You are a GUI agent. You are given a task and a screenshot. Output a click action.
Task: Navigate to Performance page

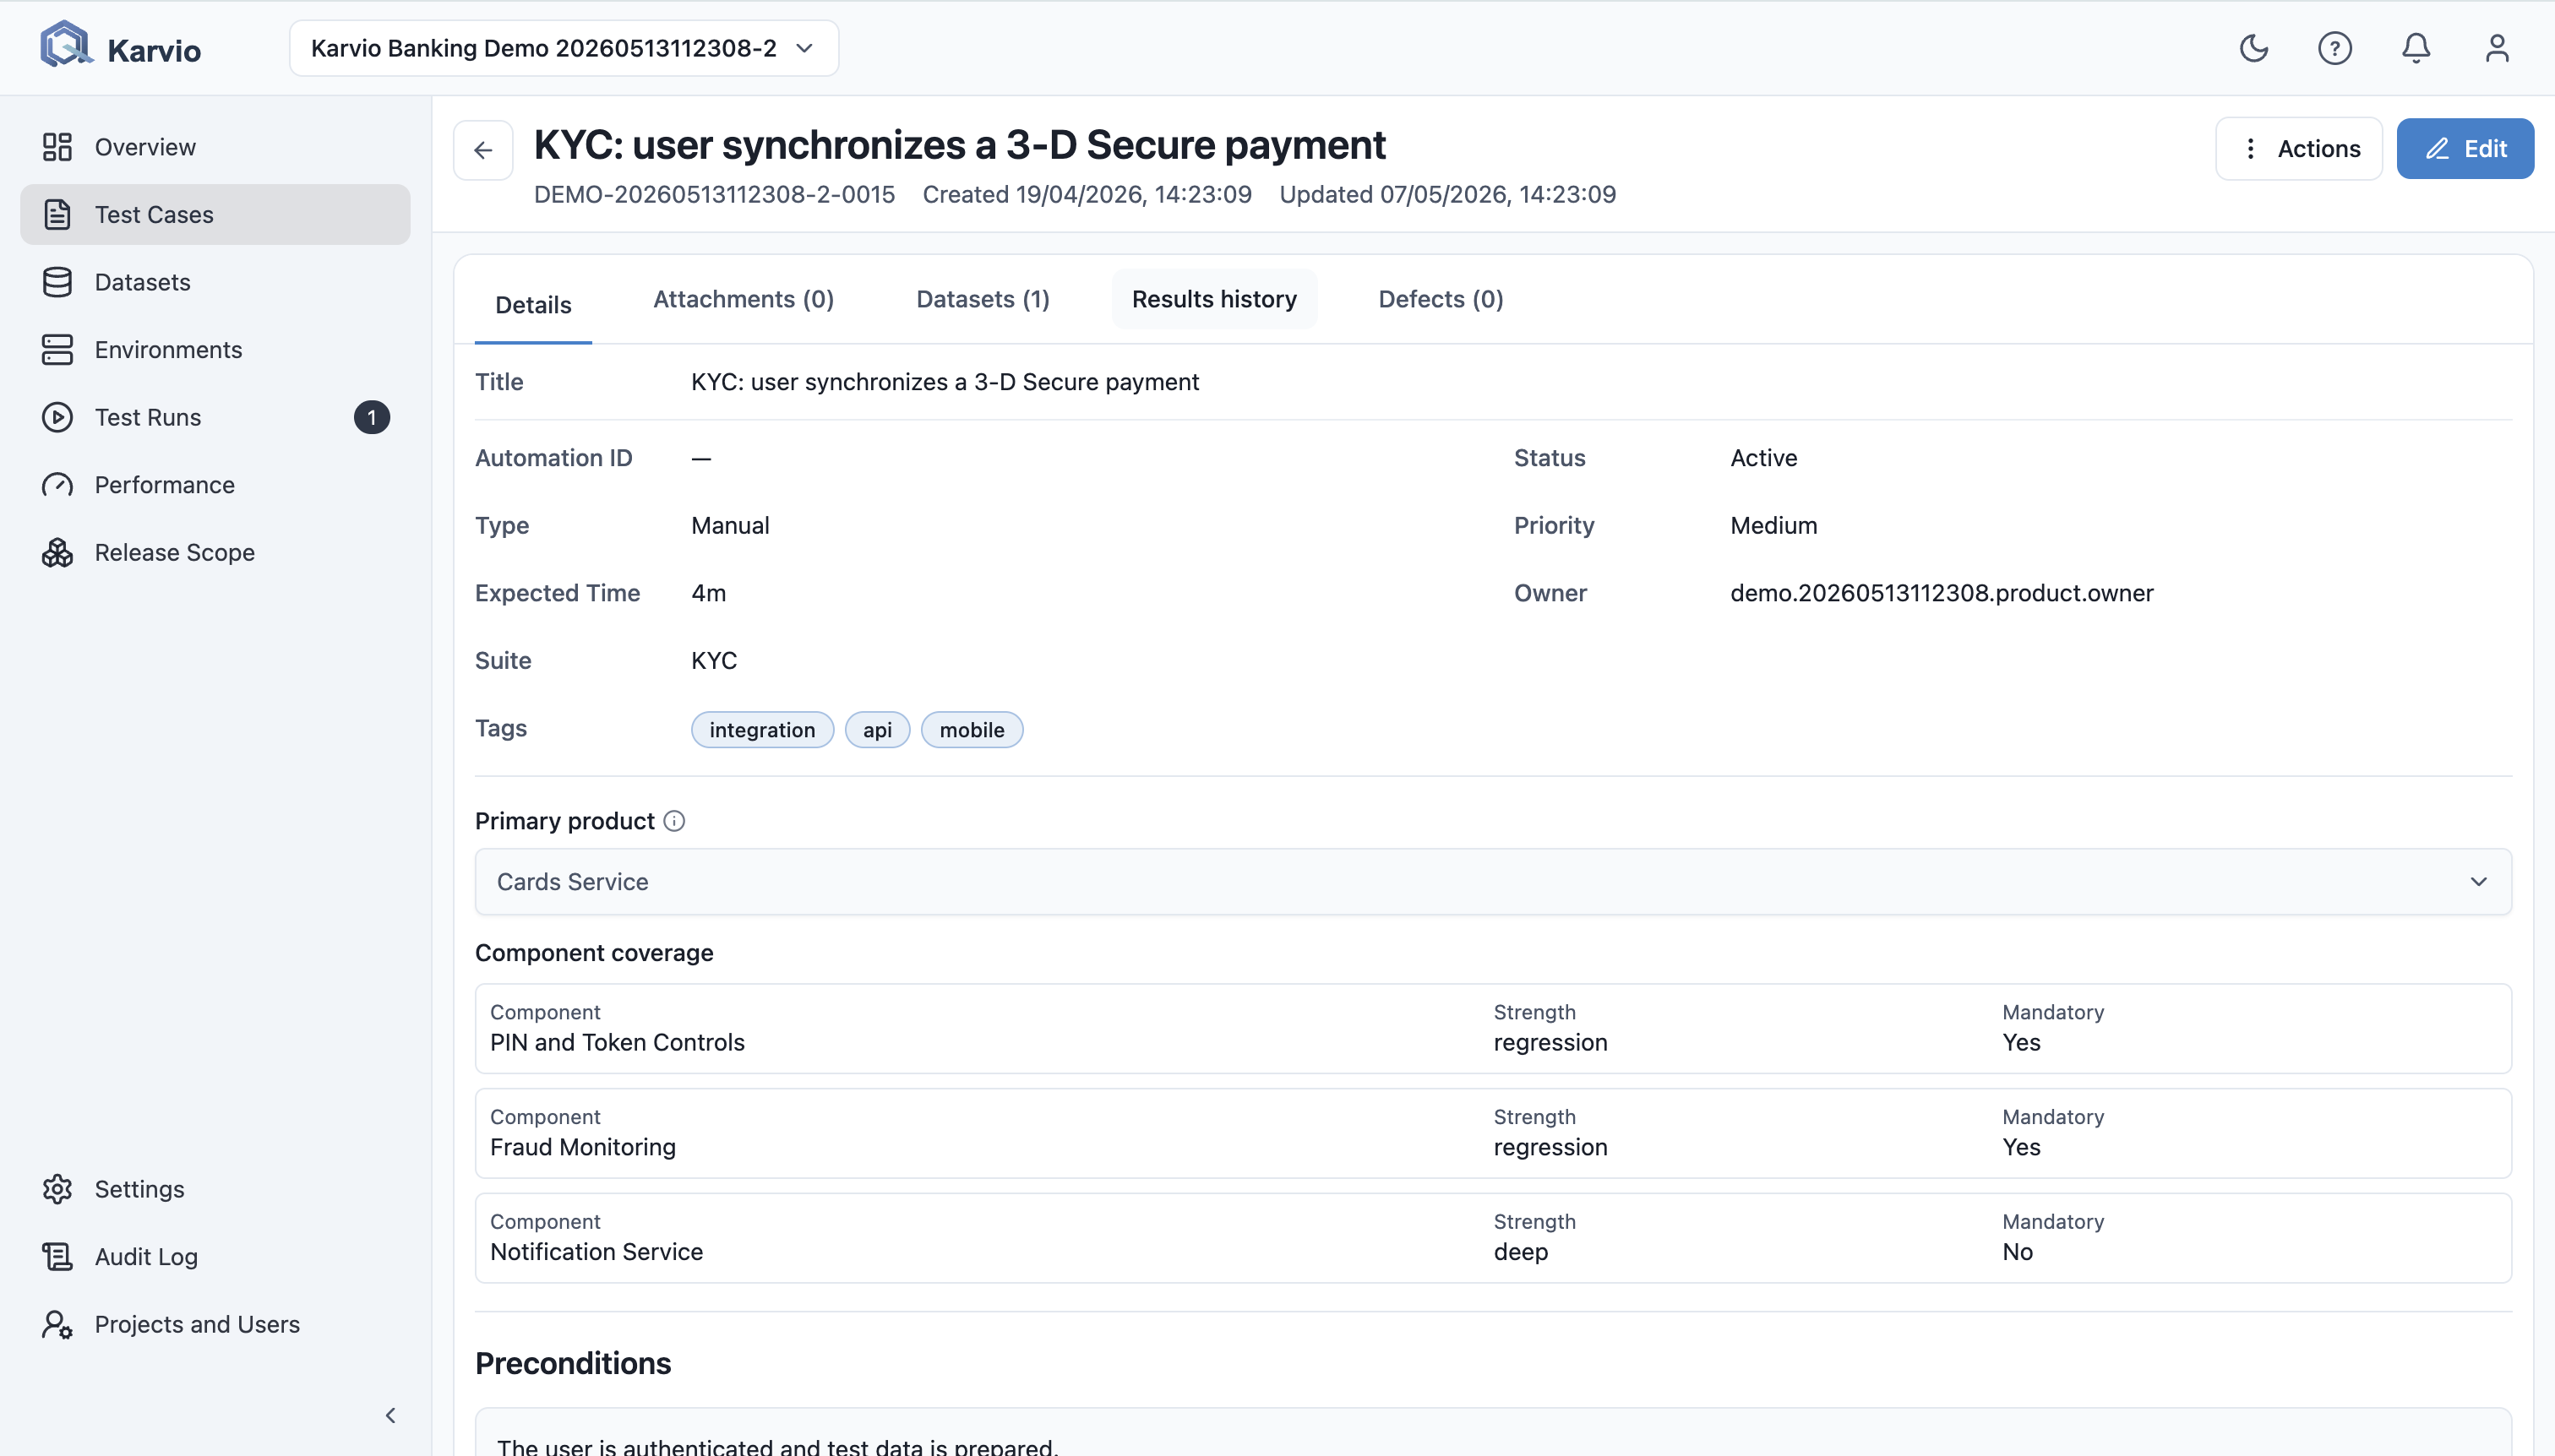[215, 485]
